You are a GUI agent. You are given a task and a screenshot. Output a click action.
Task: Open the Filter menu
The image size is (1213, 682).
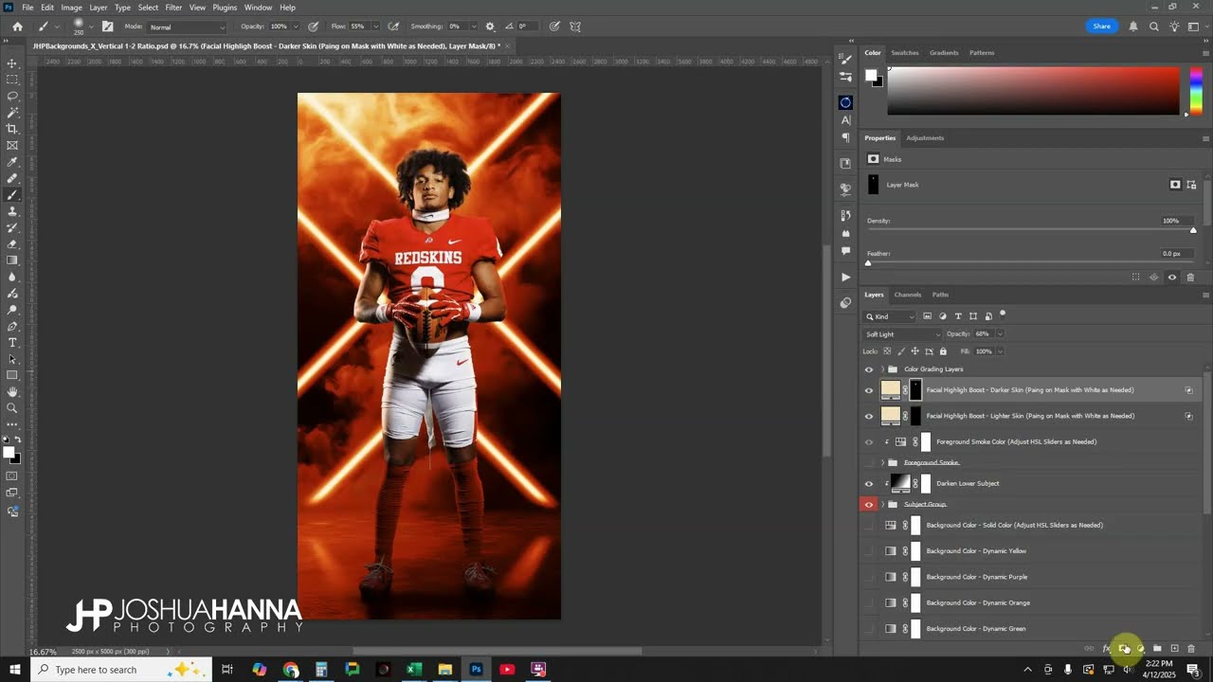click(173, 8)
